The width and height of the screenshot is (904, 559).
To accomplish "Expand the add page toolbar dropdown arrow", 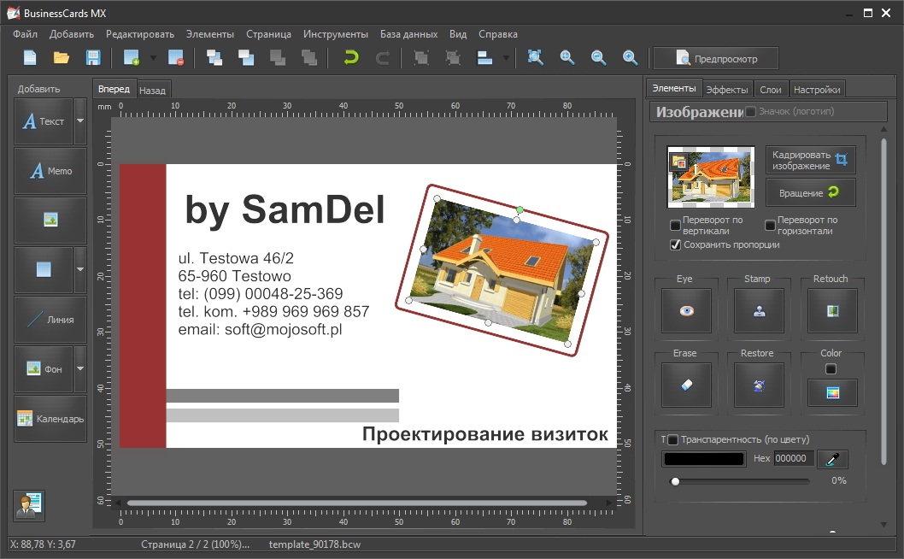I will (x=153, y=58).
